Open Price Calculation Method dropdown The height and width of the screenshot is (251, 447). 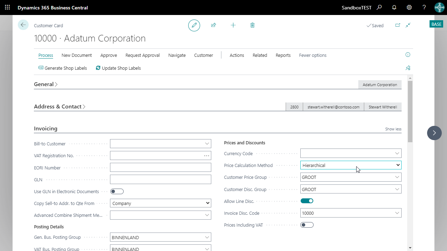351,165
